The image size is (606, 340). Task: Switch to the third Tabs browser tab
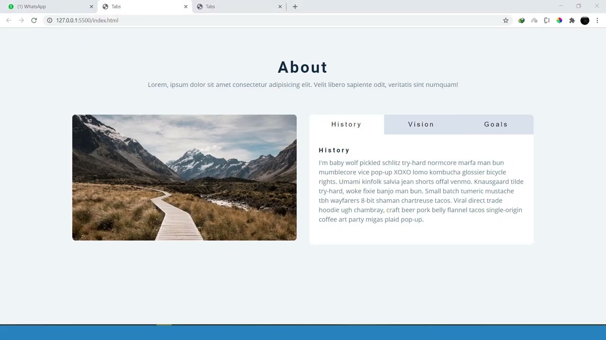[239, 7]
